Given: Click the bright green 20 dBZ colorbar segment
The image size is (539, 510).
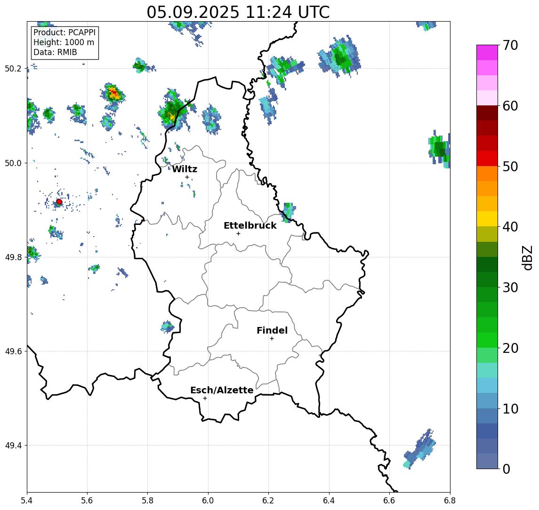Looking at the screenshot, I should 487,340.
